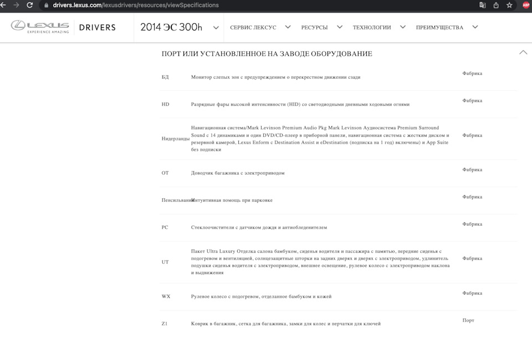Open the ТЕХНОЛОГИИ menu
532x342 pixels.
(372, 28)
